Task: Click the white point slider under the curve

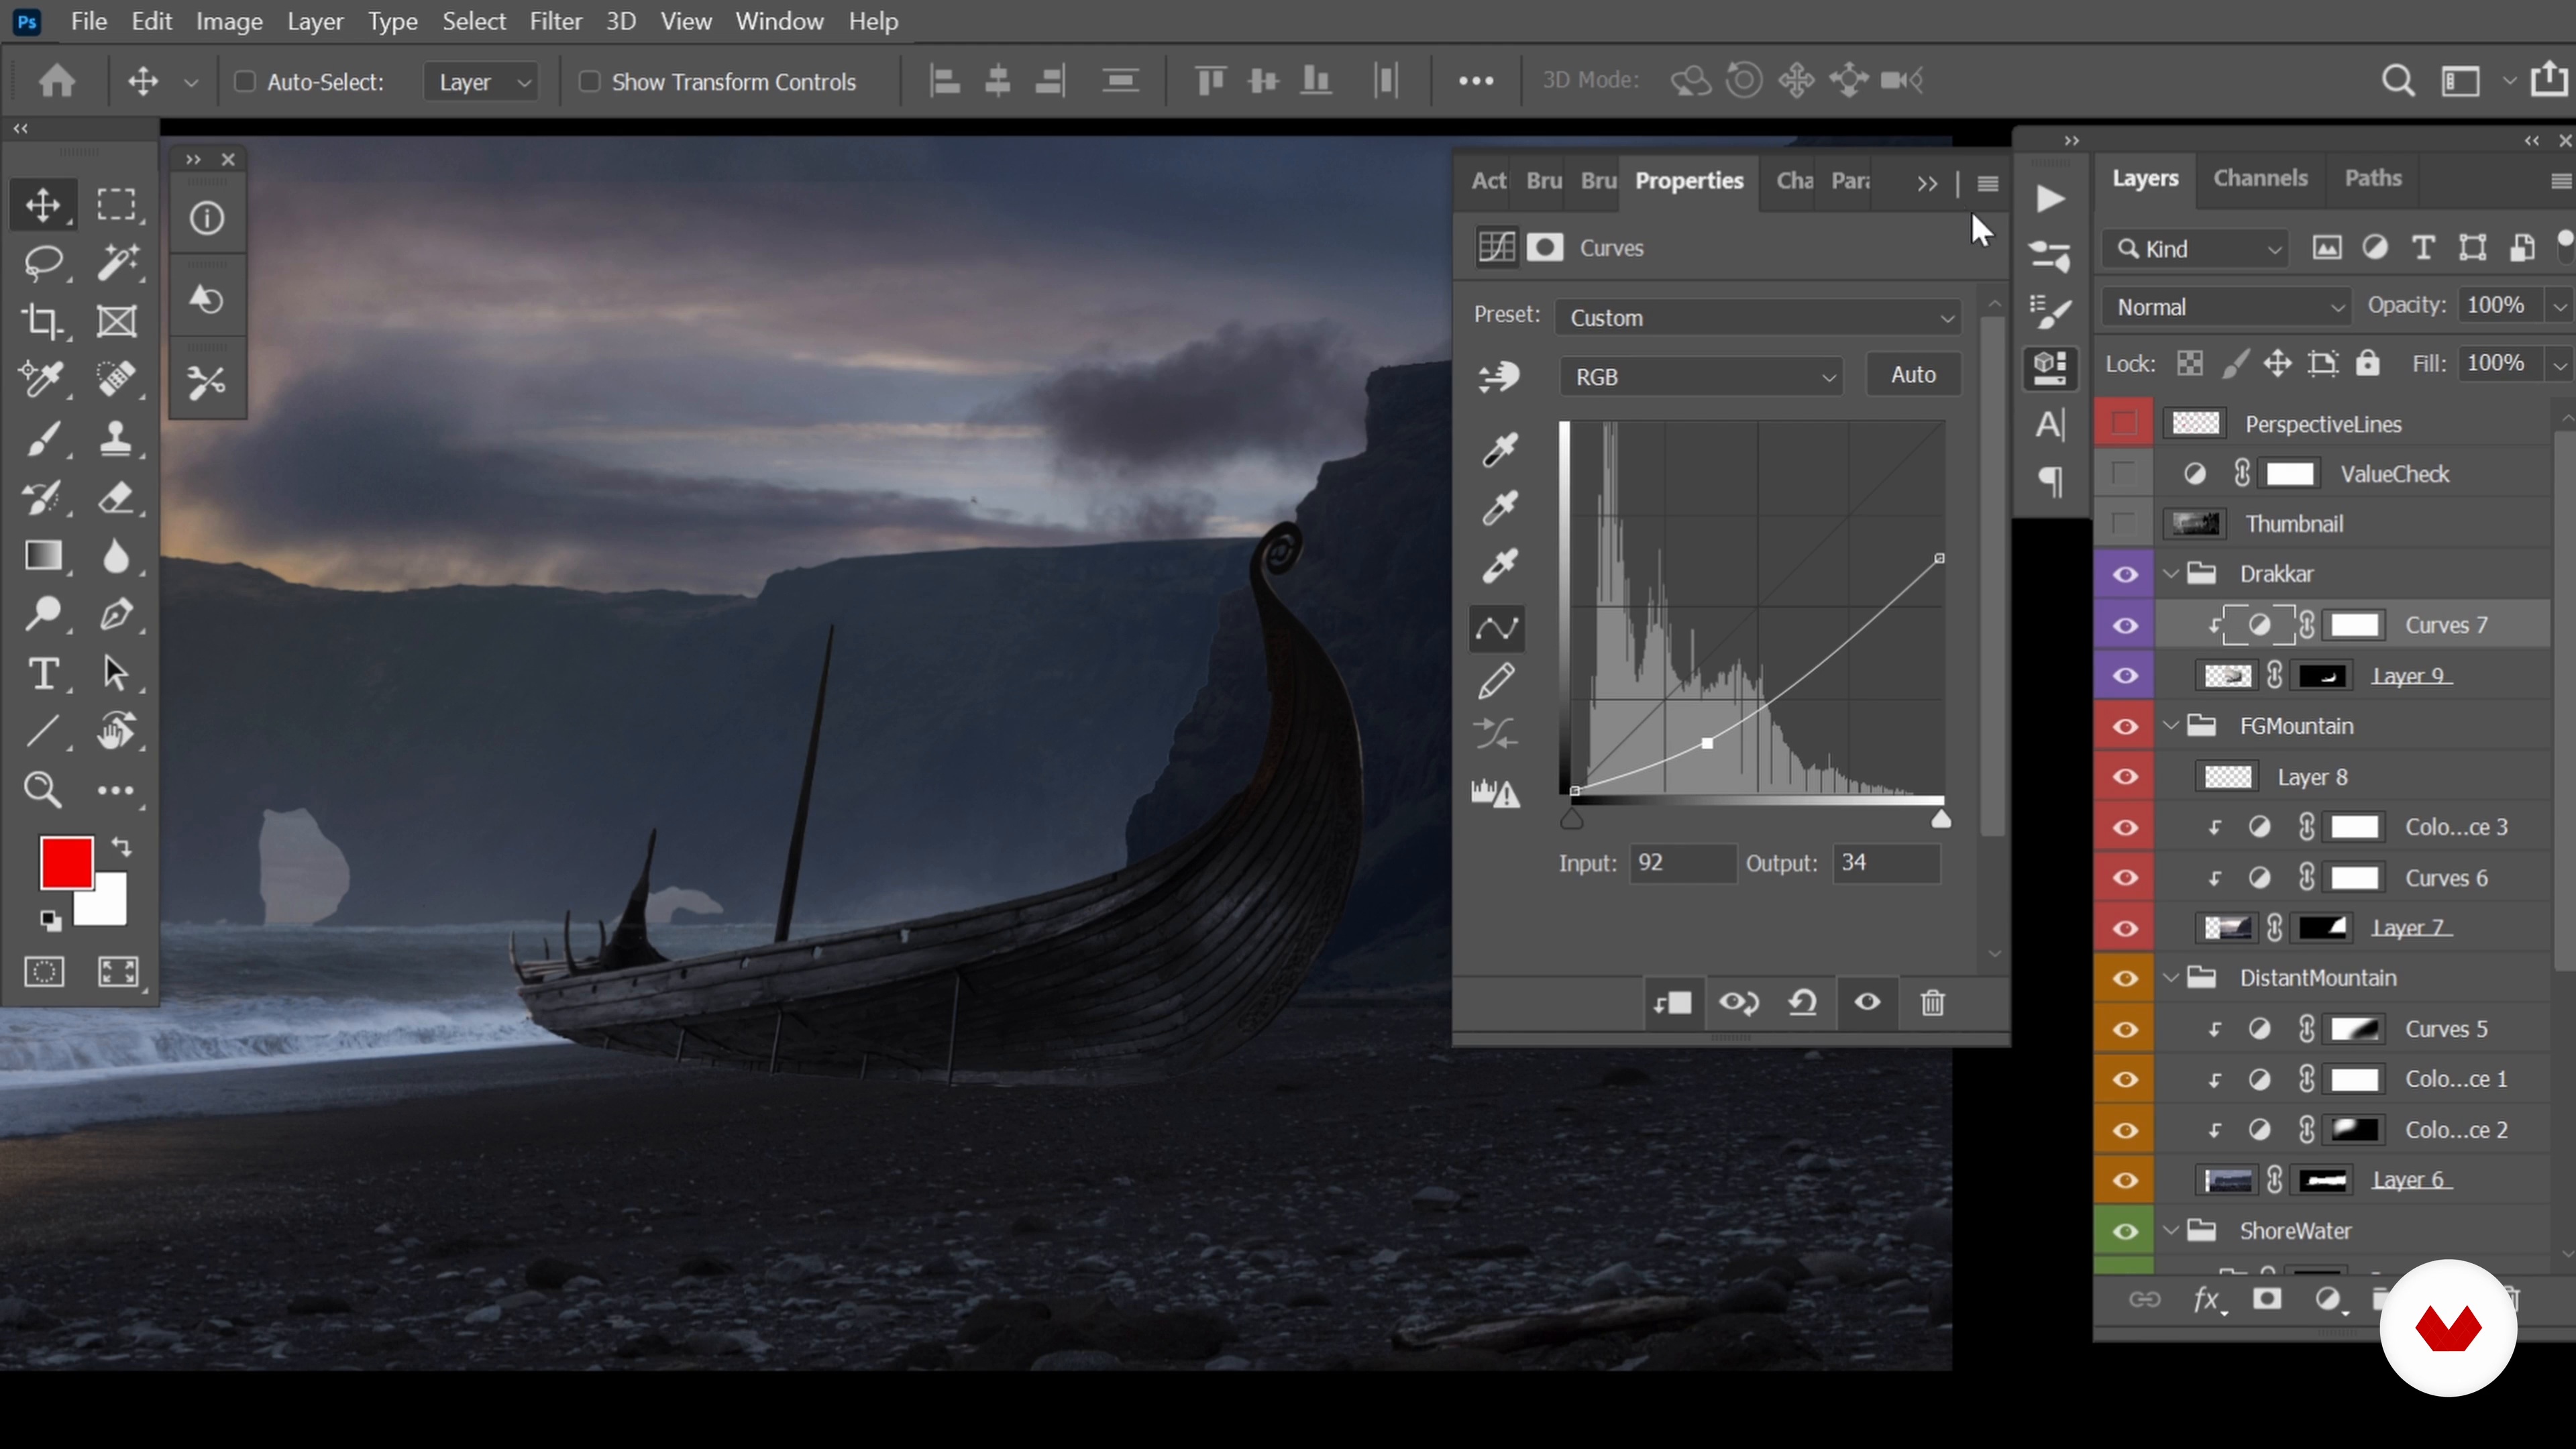Action: coord(1941,819)
